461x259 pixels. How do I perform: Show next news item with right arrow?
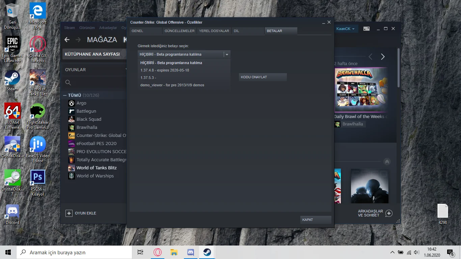click(383, 57)
